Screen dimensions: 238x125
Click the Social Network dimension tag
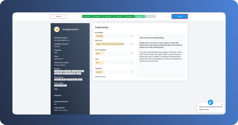coord(72,80)
